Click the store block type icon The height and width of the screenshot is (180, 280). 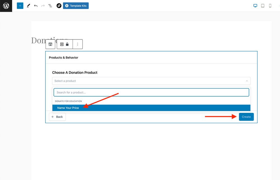tap(50, 44)
